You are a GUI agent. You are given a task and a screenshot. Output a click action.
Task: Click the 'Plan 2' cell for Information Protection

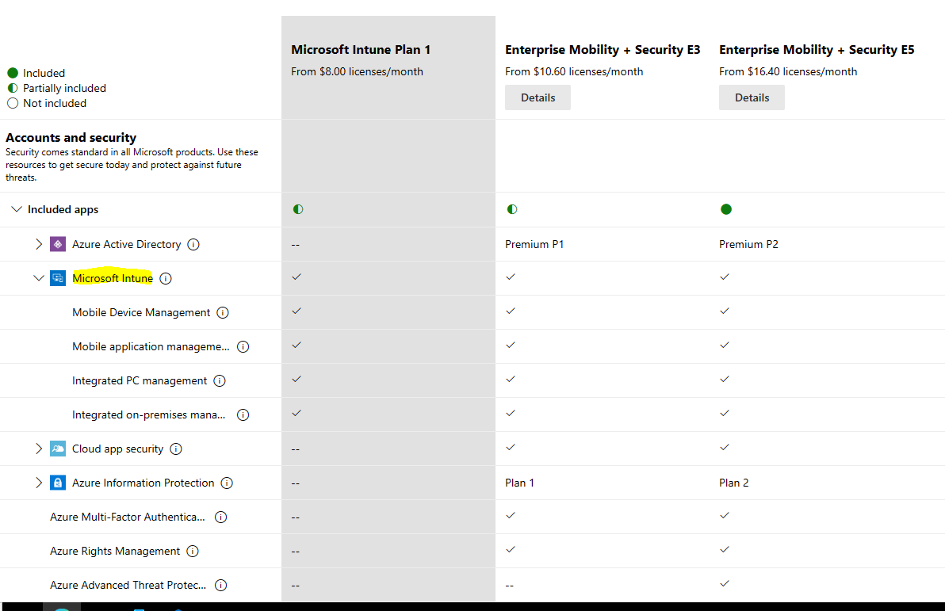click(733, 483)
